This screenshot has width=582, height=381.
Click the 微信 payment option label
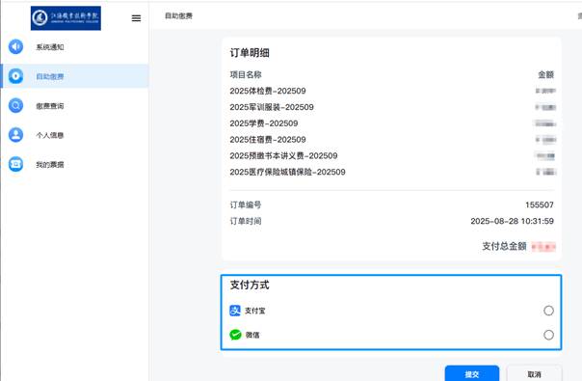[x=252, y=335]
